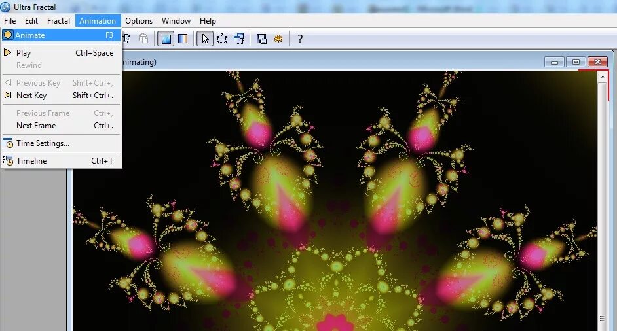Choose Animate in the Animation menu
The width and height of the screenshot is (617, 331).
(x=61, y=35)
